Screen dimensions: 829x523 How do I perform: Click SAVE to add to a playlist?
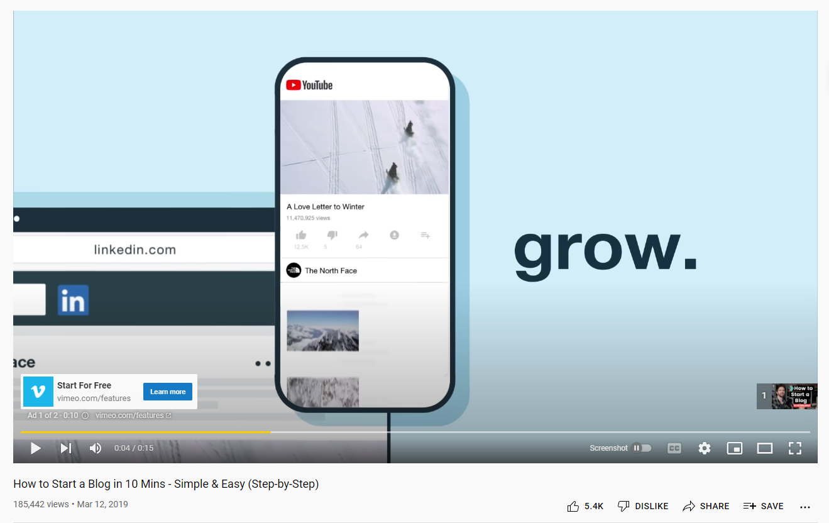[x=763, y=506]
